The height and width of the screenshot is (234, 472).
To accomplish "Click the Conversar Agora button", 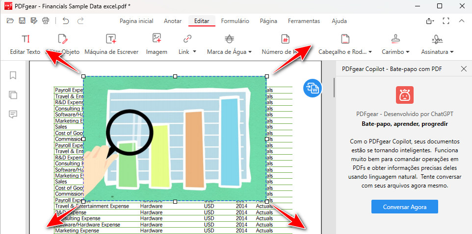I will click(404, 207).
